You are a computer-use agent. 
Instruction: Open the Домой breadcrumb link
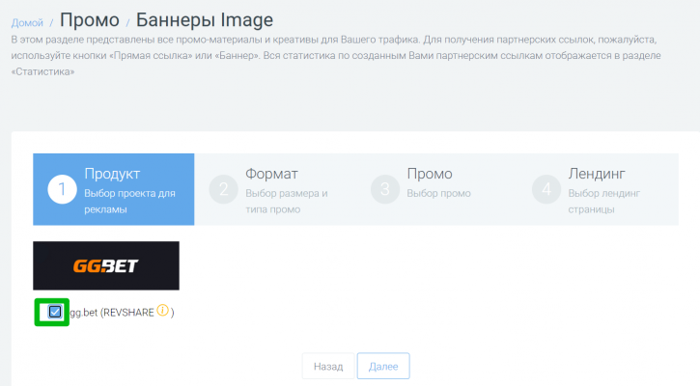[27, 22]
